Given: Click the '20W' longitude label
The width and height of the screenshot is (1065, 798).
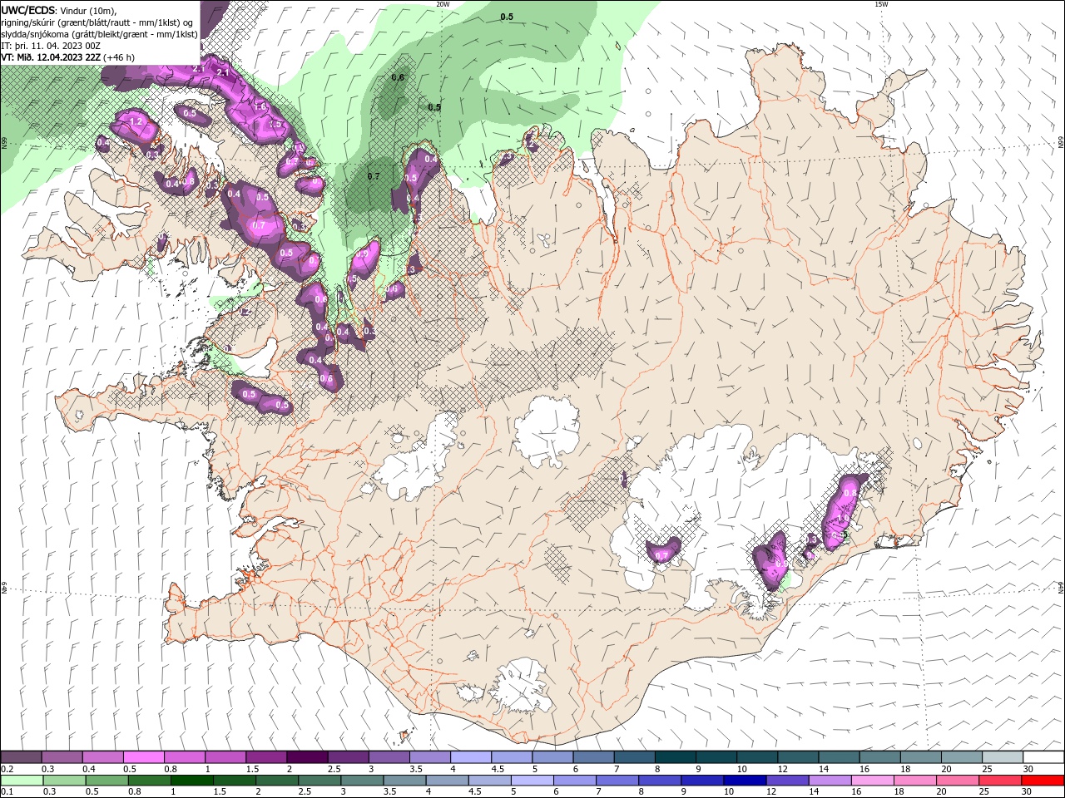Looking at the screenshot, I should coord(443,4).
